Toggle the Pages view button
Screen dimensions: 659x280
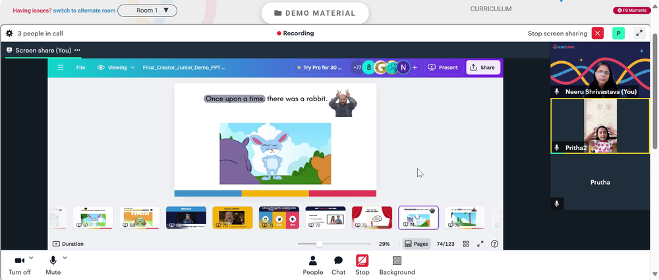[x=416, y=244]
